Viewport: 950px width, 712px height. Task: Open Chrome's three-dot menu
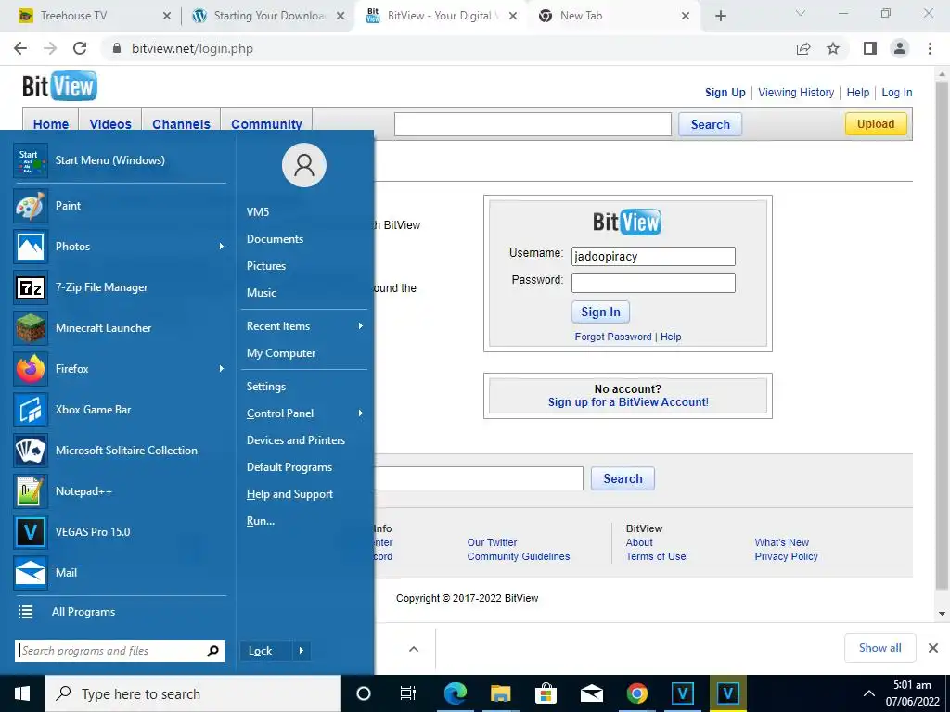tap(930, 48)
